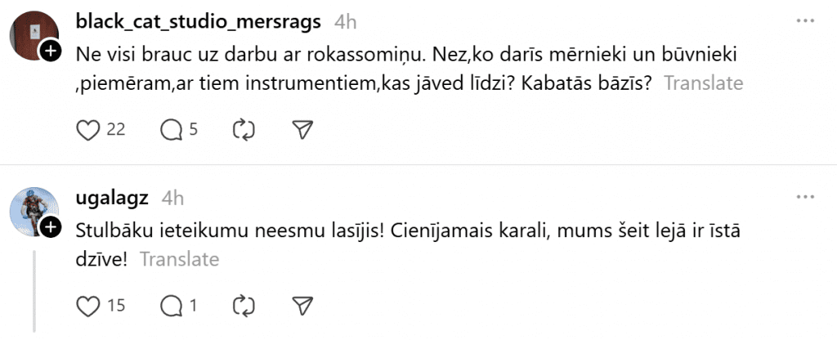Follow ugalagz via plus badge

[50, 227]
